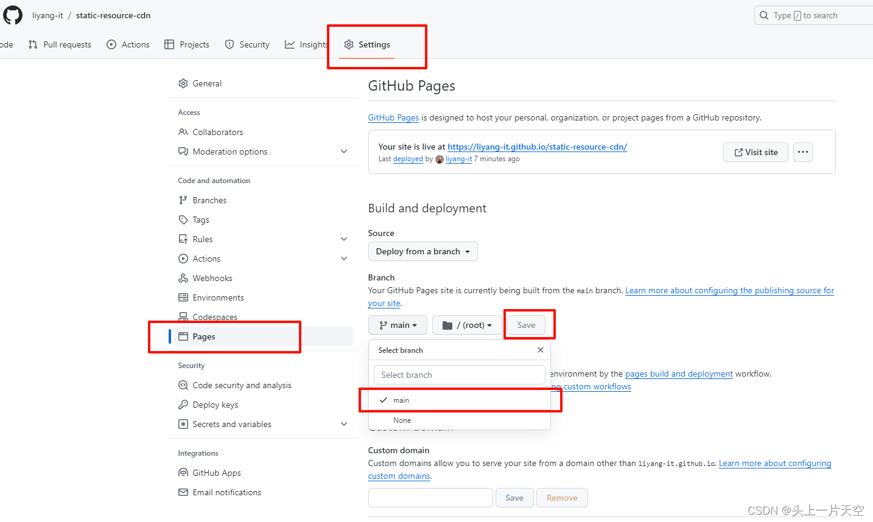Open the liyang-it.github.io site URL link
This screenshot has height=522, width=873.
click(x=537, y=147)
